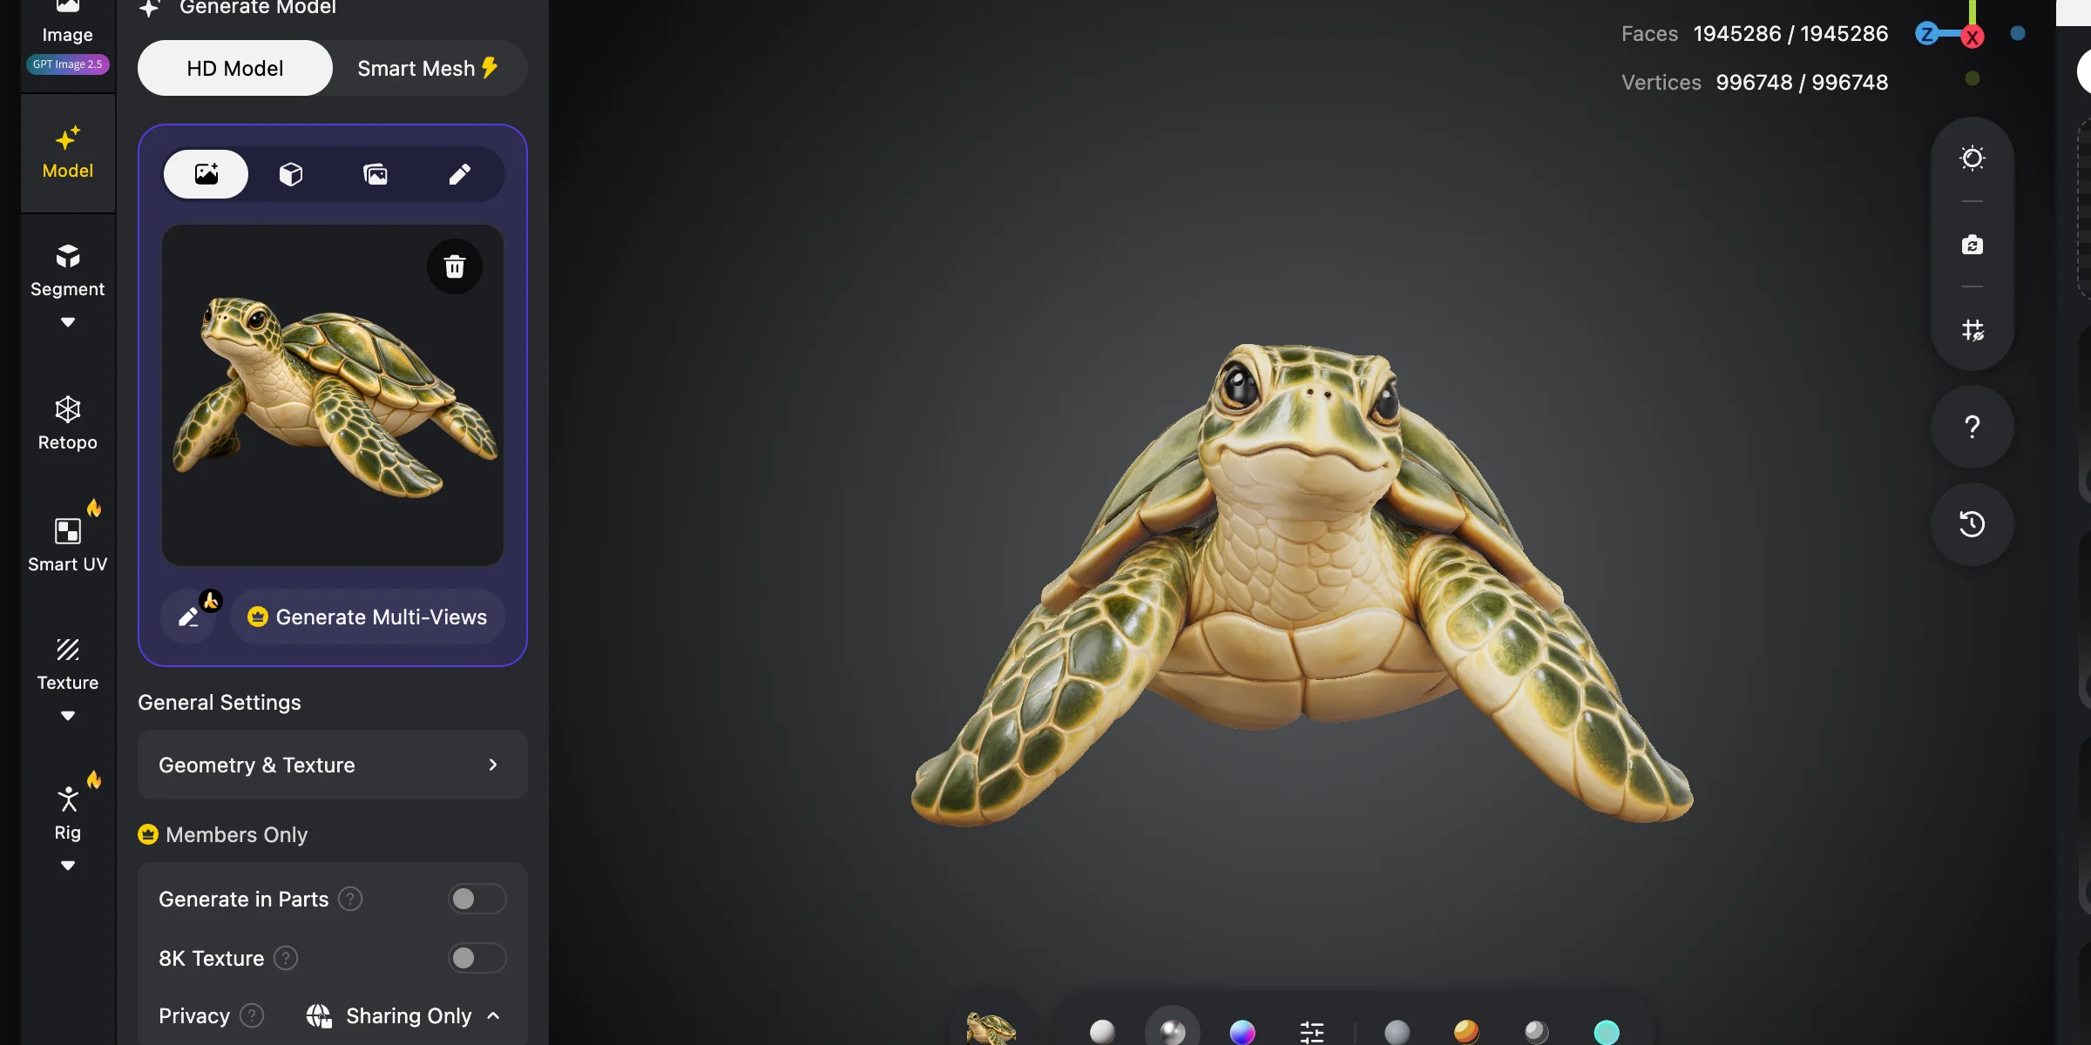
Task: Open the Privacy Sharing Only dropdown
Action: pos(403,1016)
